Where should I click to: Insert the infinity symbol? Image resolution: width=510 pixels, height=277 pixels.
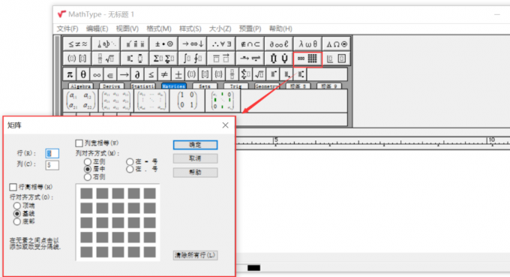[x=97, y=74]
